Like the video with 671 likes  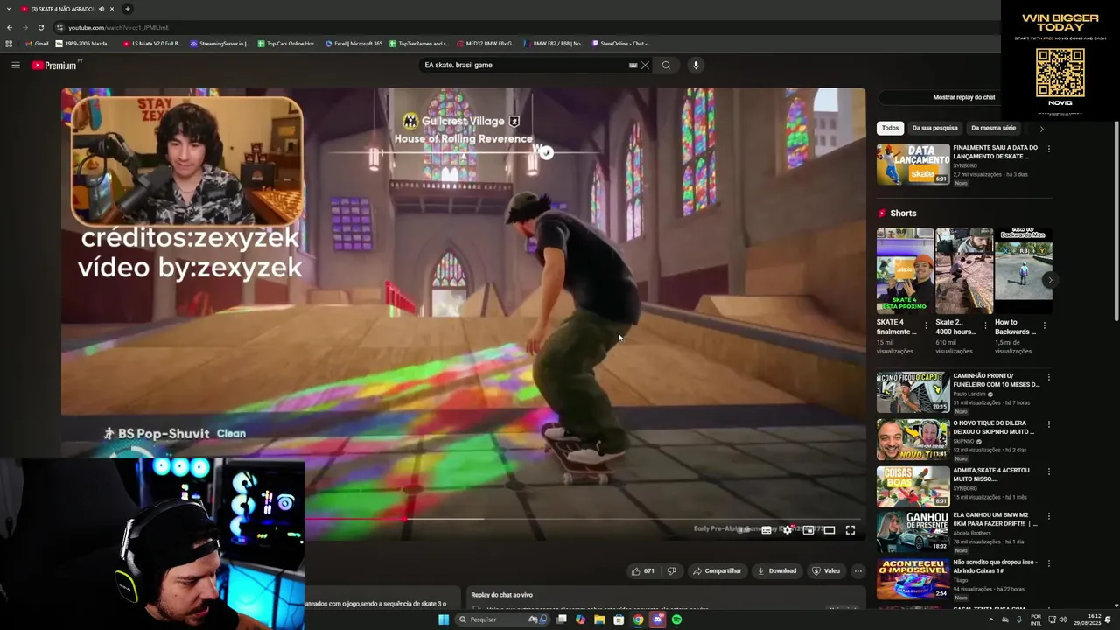(x=643, y=571)
